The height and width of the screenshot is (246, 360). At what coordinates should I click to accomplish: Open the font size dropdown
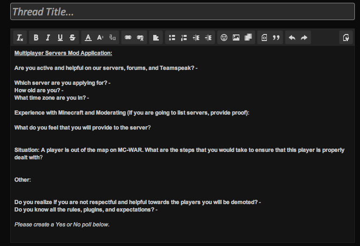pyautogui.click(x=100, y=38)
